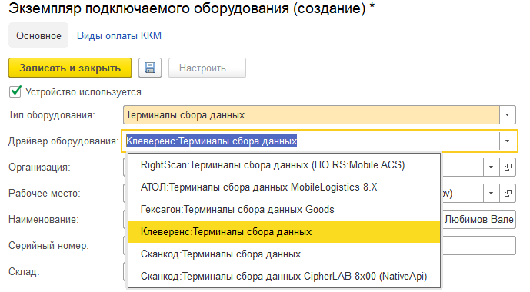
Task: Expand the Тип оборудования dropdown arrow
Action: [508, 114]
